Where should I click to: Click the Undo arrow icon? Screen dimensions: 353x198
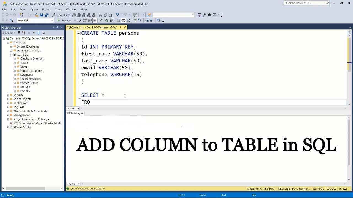(117, 15)
